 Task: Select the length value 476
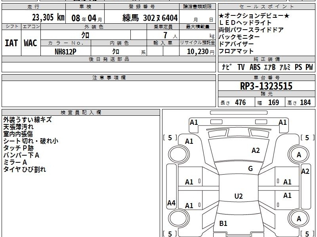point(241,102)
